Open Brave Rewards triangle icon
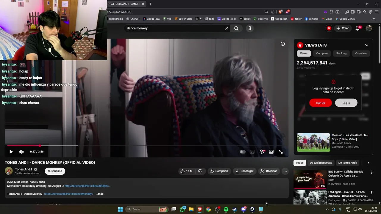The height and width of the screenshot is (214, 381). [x=287, y=12]
